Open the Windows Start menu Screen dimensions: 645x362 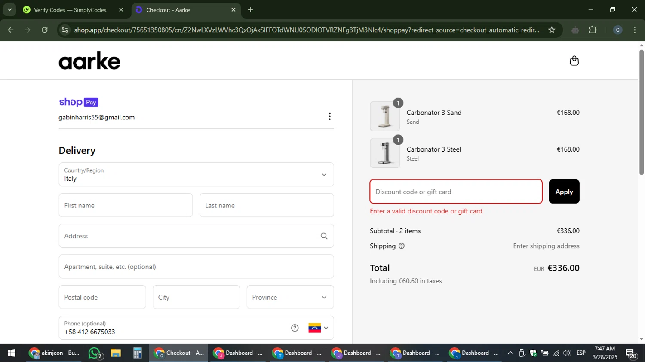click(x=12, y=353)
